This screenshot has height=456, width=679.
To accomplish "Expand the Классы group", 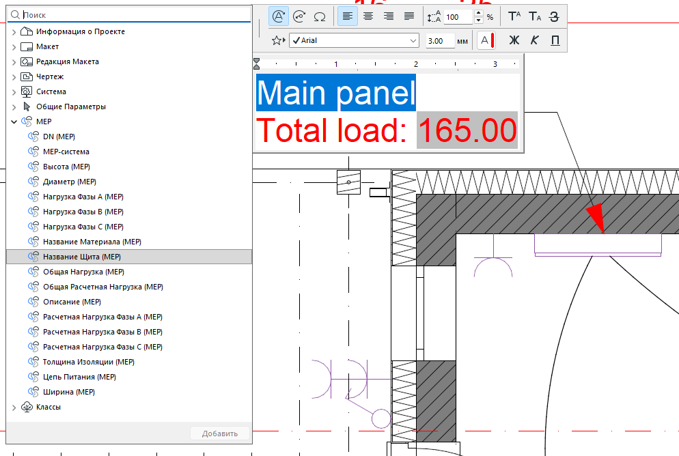I will click(14, 408).
